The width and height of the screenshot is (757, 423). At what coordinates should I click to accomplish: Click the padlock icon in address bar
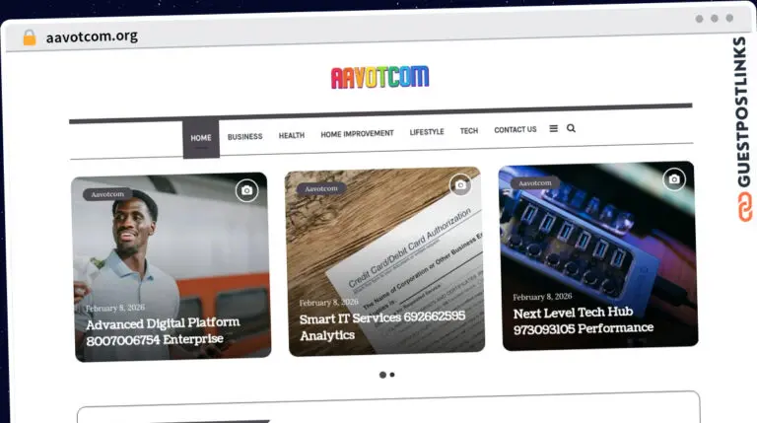pos(30,37)
